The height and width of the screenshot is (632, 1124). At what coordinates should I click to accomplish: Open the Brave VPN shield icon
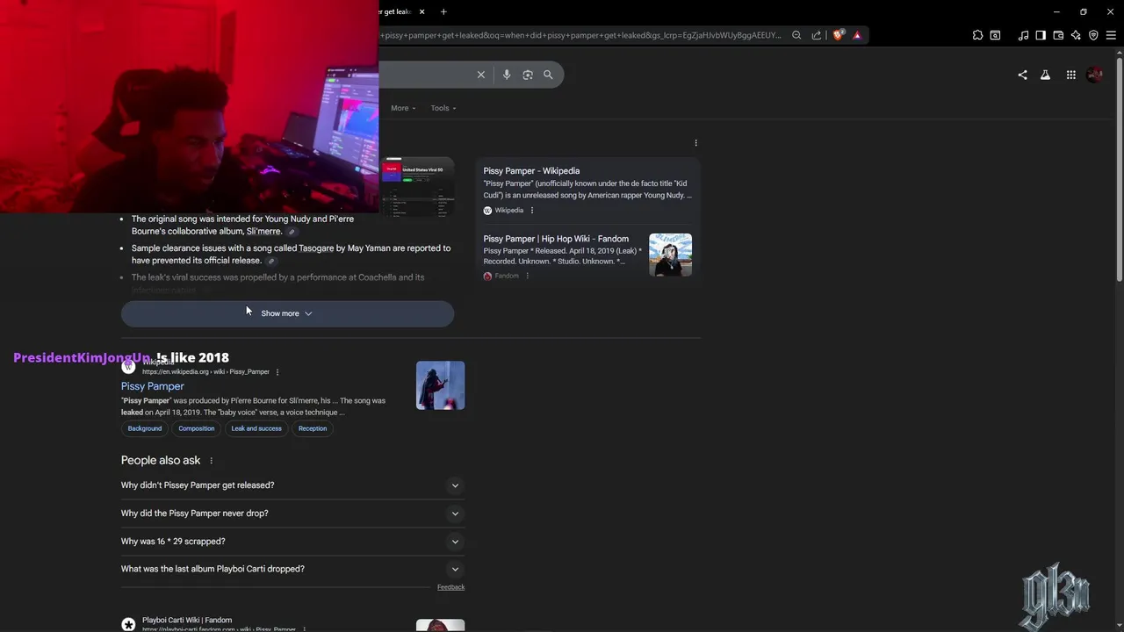tap(1093, 35)
